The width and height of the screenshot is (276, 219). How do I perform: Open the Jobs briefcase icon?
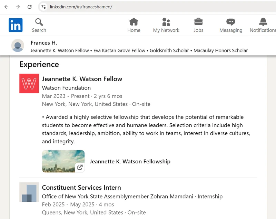tap(198, 22)
